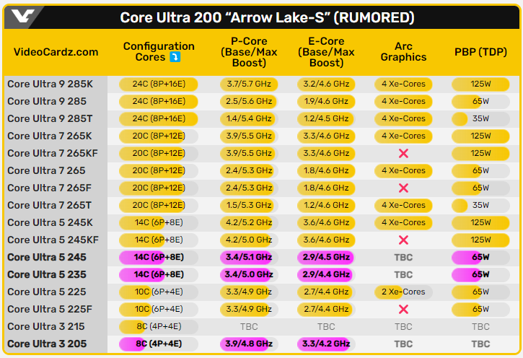Screen dimensions: 523x358
Task: Click 8C (4P+4E) for Core Ultra 3 215
Action: (159, 327)
